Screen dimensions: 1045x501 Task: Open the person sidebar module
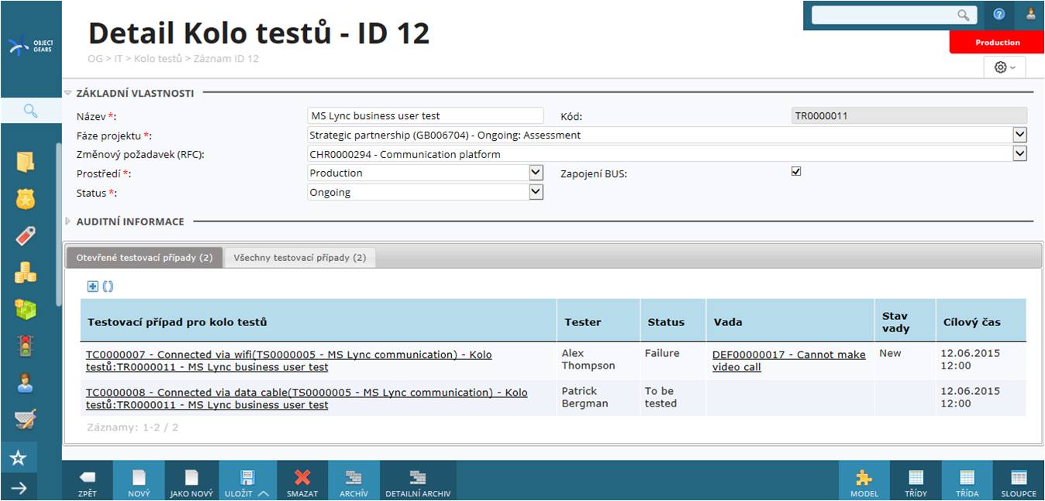26,383
